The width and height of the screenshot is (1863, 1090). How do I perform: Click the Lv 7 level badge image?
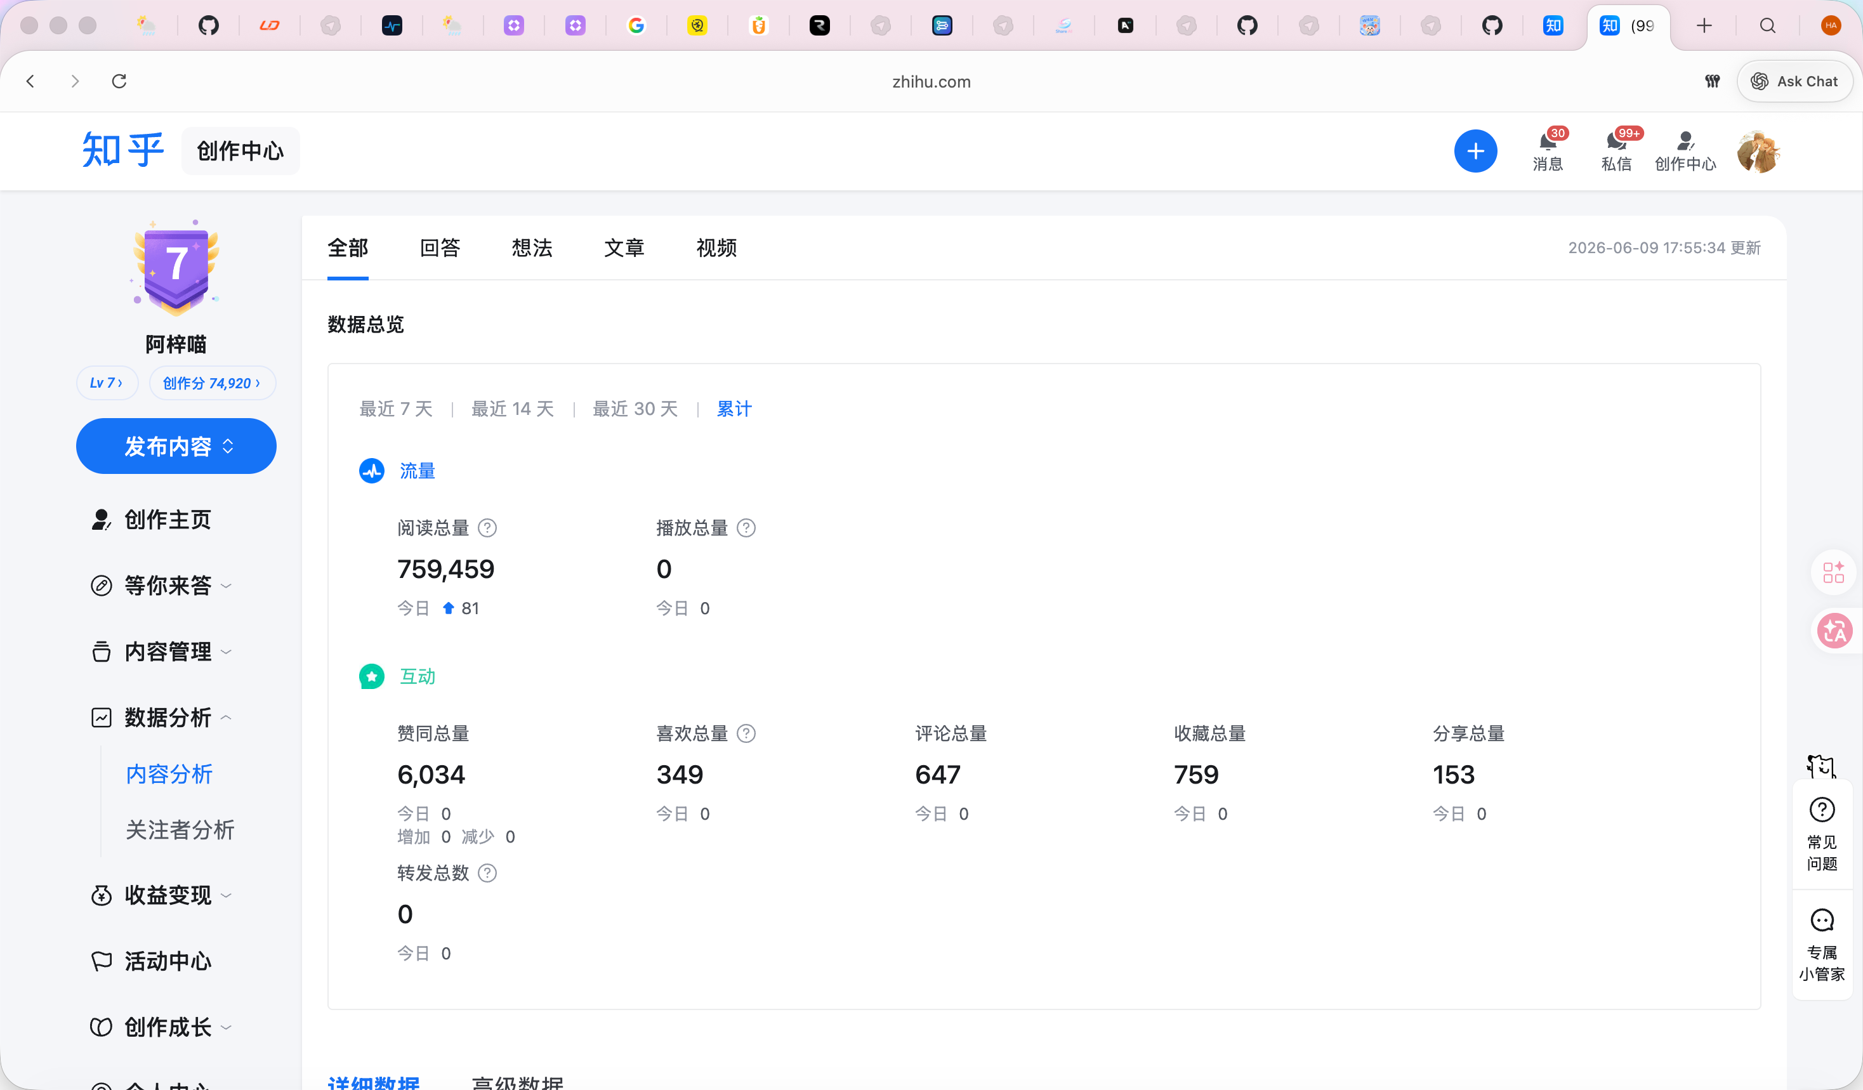click(176, 268)
